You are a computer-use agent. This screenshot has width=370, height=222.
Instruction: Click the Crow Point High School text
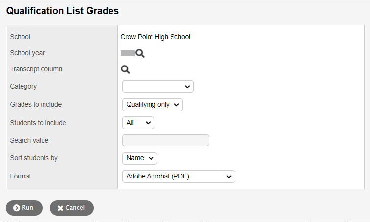pos(155,37)
